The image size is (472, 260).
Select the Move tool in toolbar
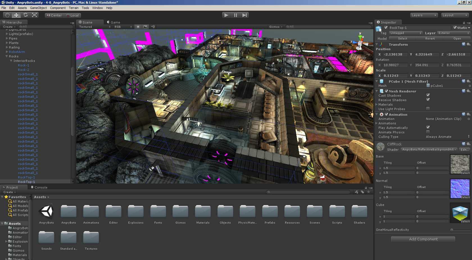click(16, 15)
